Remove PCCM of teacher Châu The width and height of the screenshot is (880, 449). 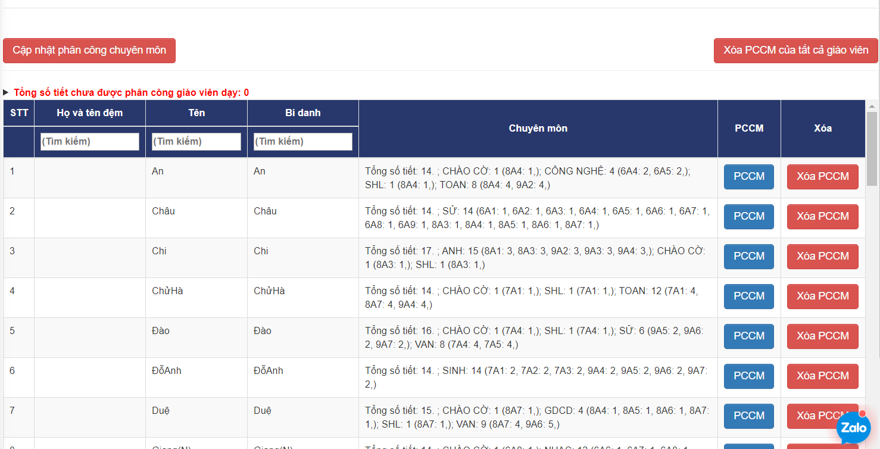click(x=822, y=217)
